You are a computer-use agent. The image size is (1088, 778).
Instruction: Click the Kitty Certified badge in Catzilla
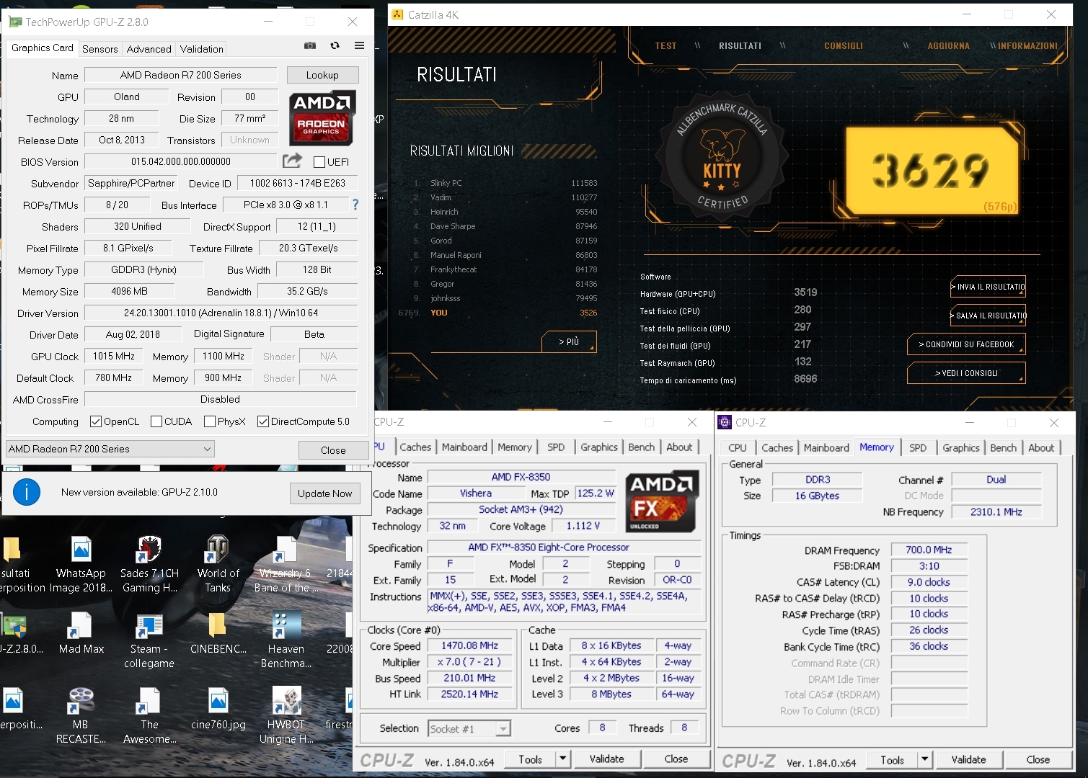[722, 156]
